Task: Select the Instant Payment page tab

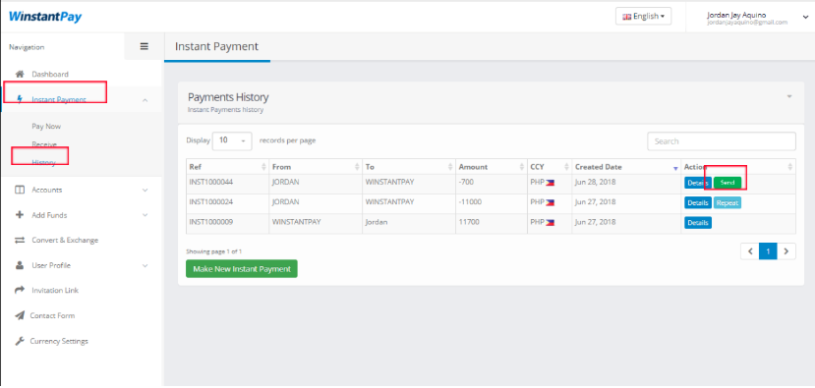Action: pyautogui.click(x=216, y=47)
